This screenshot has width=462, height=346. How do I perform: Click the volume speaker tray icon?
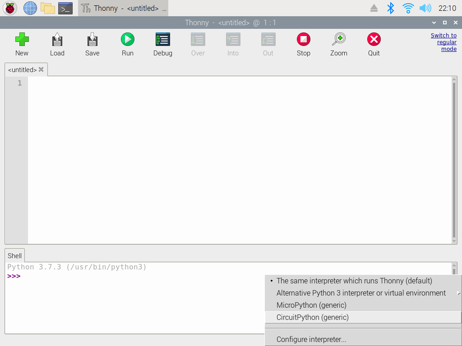[x=425, y=8]
